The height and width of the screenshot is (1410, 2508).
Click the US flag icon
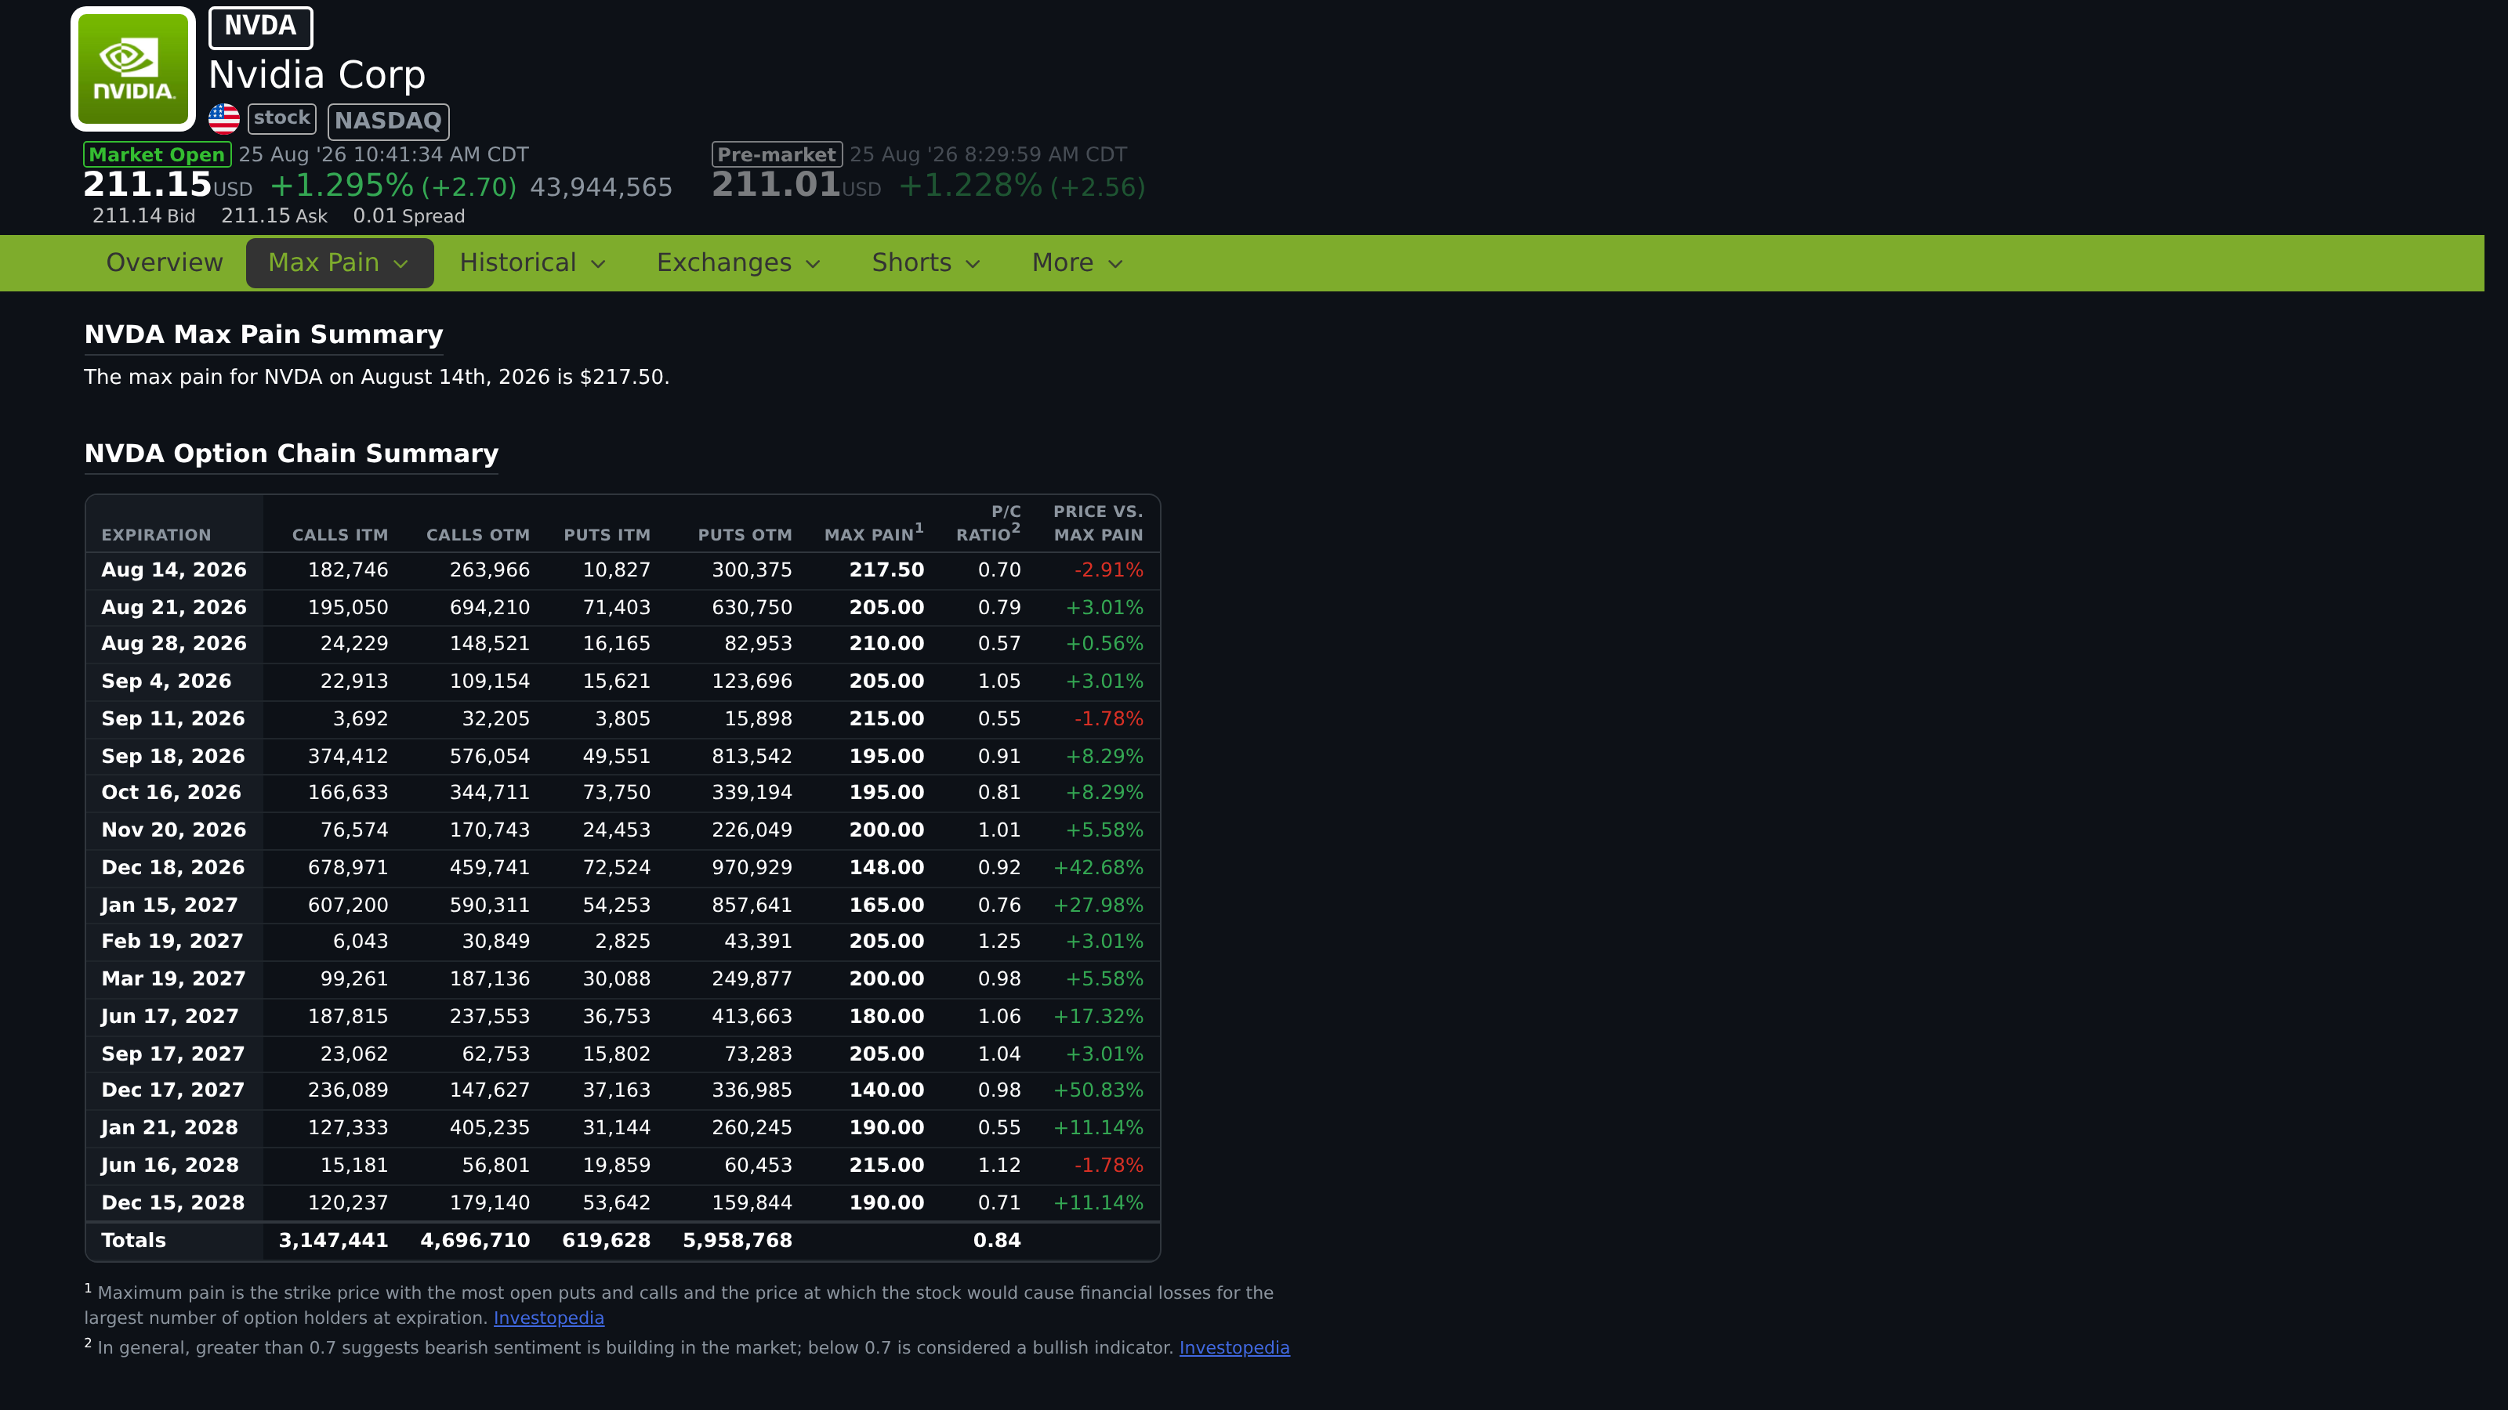224,119
